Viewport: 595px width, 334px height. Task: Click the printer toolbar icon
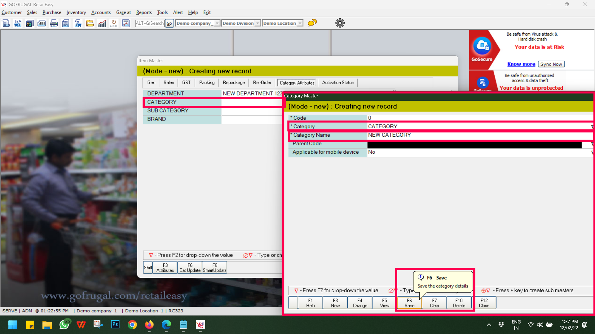pyautogui.click(x=54, y=23)
